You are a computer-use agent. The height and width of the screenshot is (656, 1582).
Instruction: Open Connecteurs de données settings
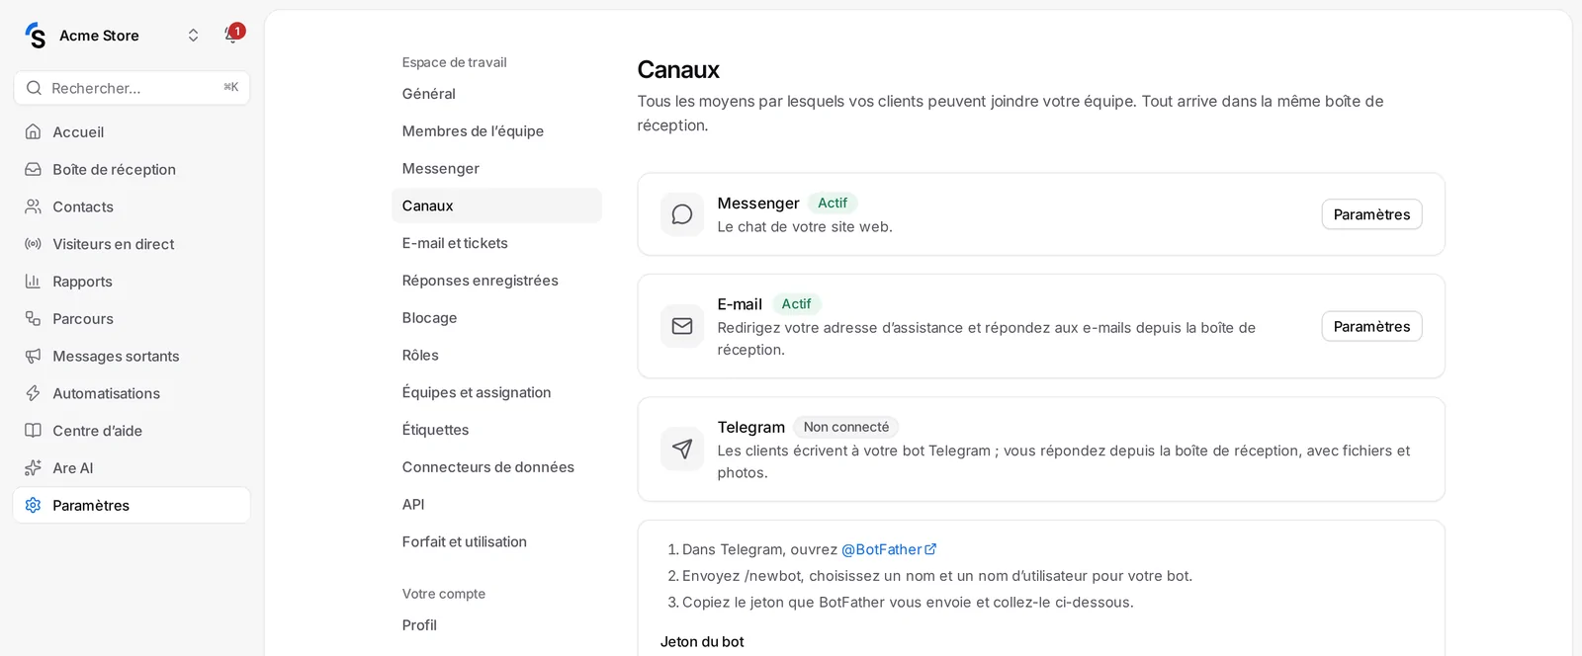[496, 466]
